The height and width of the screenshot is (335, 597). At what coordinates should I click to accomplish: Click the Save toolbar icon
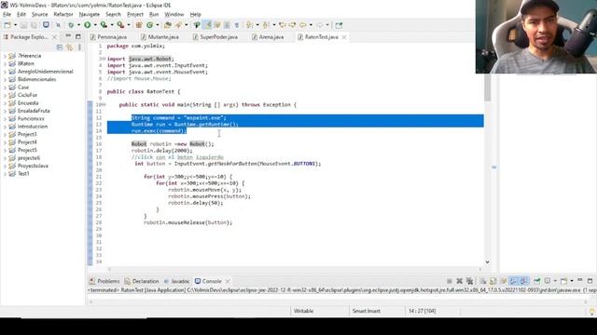pyautogui.click(x=23, y=25)
